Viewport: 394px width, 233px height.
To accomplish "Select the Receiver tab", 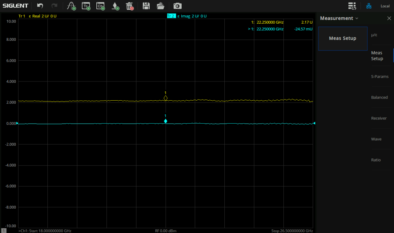I will pos(379,118).
